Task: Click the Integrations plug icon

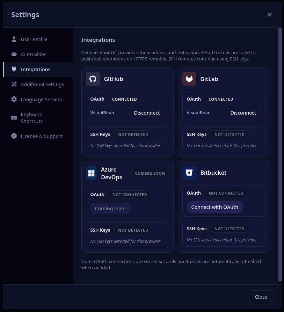Action: 14,69
